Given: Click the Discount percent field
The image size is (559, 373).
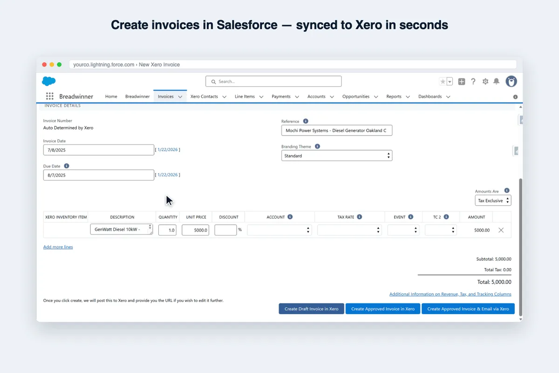Looking at the screenshot, I should point(225,230).
